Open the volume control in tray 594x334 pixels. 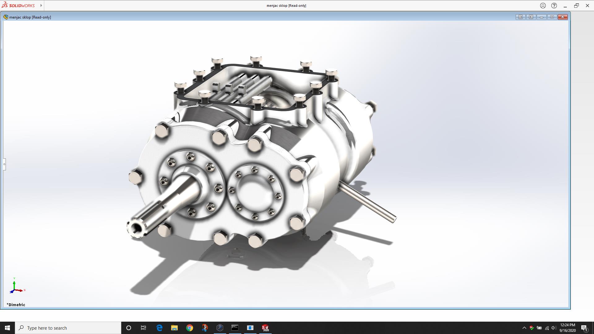point(554,328)
